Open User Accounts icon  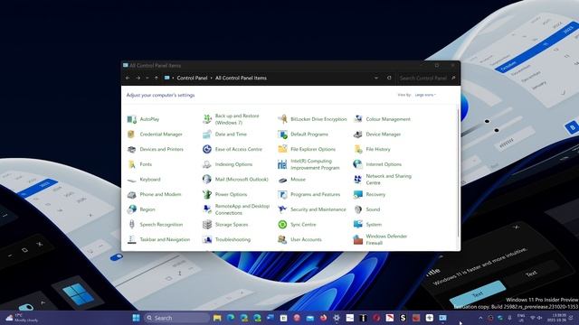tap(282, 239)
